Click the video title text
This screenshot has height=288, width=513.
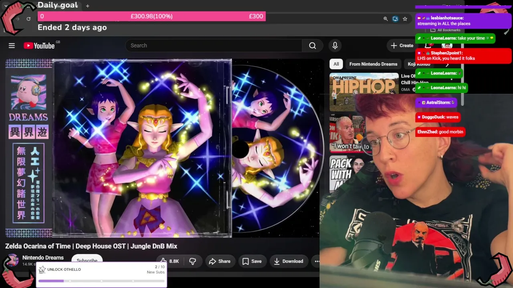[91, 246]
